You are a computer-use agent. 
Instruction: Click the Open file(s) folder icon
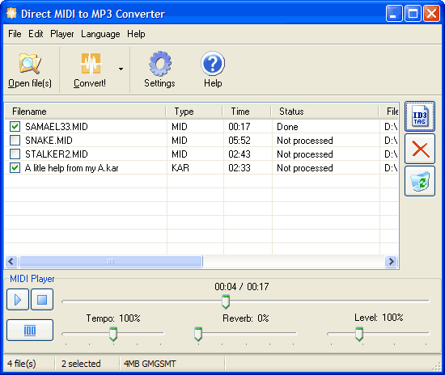point(30,64)
